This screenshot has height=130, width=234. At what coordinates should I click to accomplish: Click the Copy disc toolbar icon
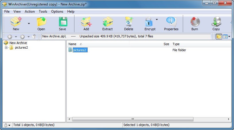tap(216, 24)
